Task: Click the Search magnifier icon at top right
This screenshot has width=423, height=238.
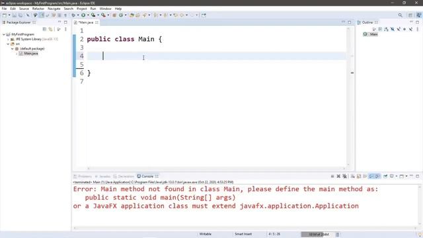Action: tap(400, 15)
